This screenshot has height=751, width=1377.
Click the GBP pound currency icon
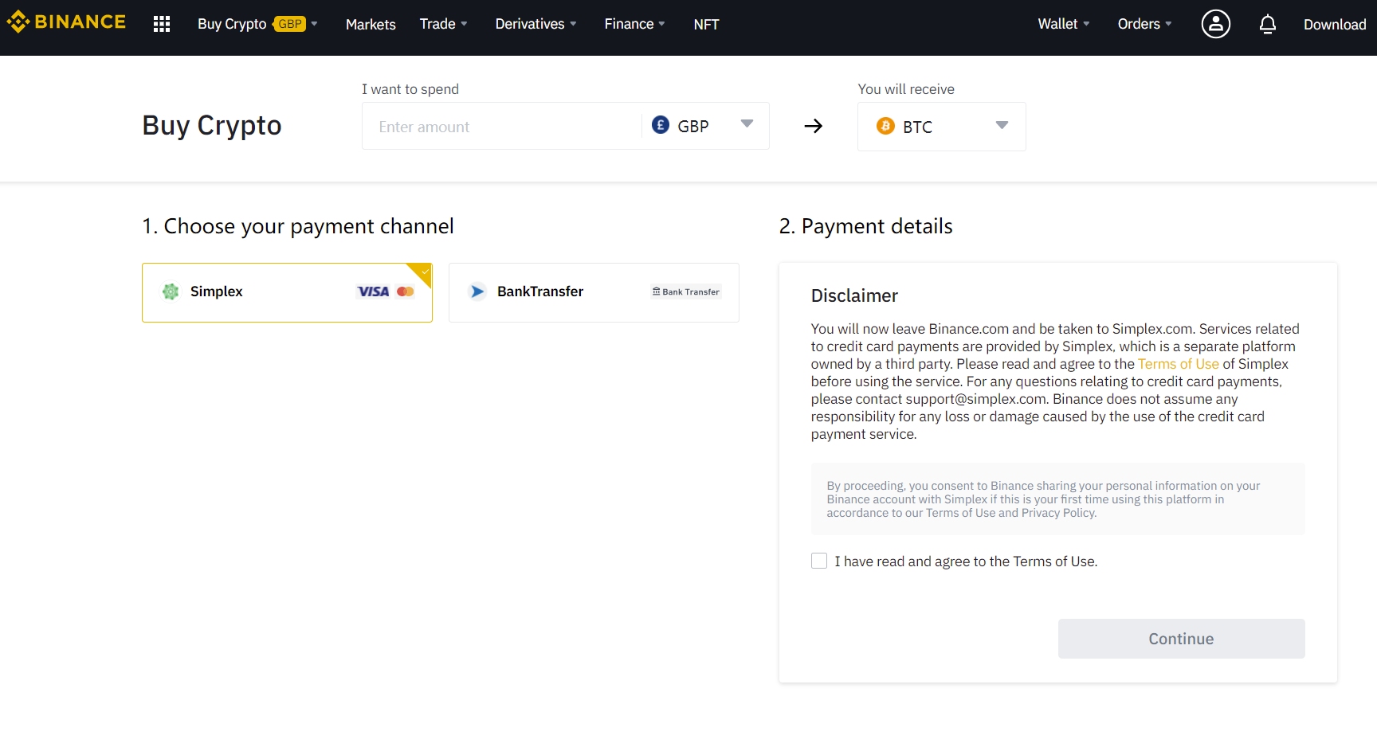point(661,125)
